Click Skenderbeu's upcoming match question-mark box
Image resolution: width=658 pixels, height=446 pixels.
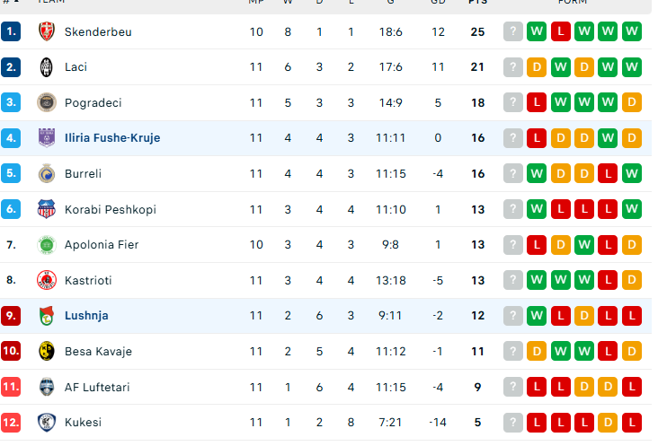(513, 31)
